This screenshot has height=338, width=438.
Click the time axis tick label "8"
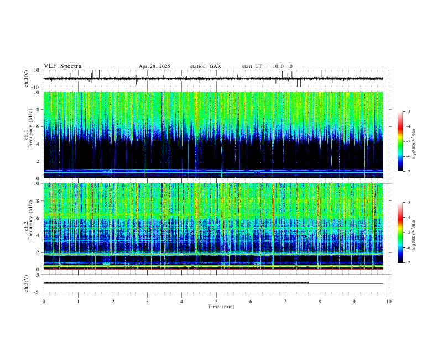(320, 302)
